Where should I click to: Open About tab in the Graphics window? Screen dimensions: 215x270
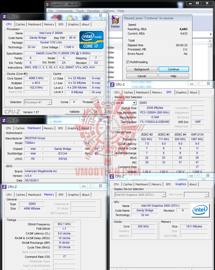pyautogui.click(x=193, y=184)
